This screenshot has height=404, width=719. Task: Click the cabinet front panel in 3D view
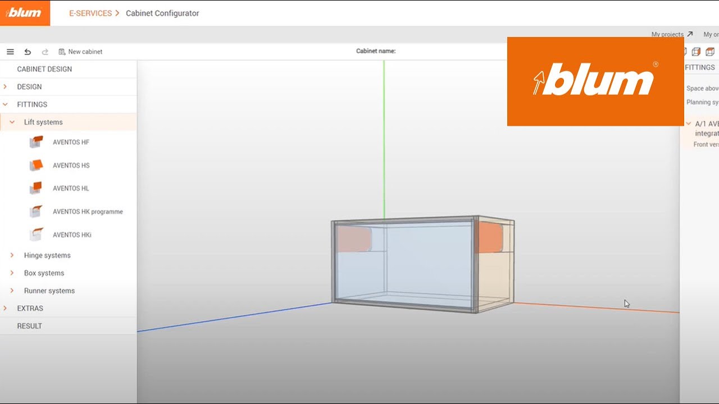tap(403, 264)
